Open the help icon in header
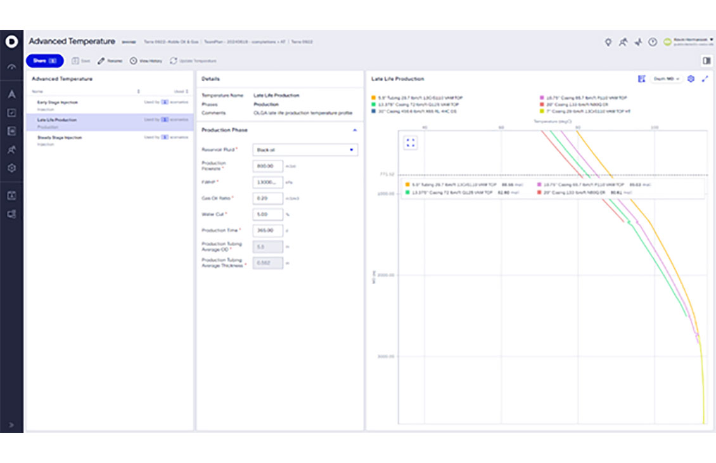Screen dimensions: 716x463 pyautogui.click(x=653, y=42)
